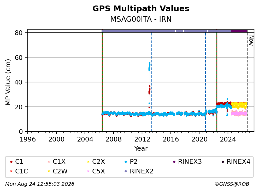The image size is (259, 192).
Task: Click the y-axis label MP Value (cm)
Action: 8,82
